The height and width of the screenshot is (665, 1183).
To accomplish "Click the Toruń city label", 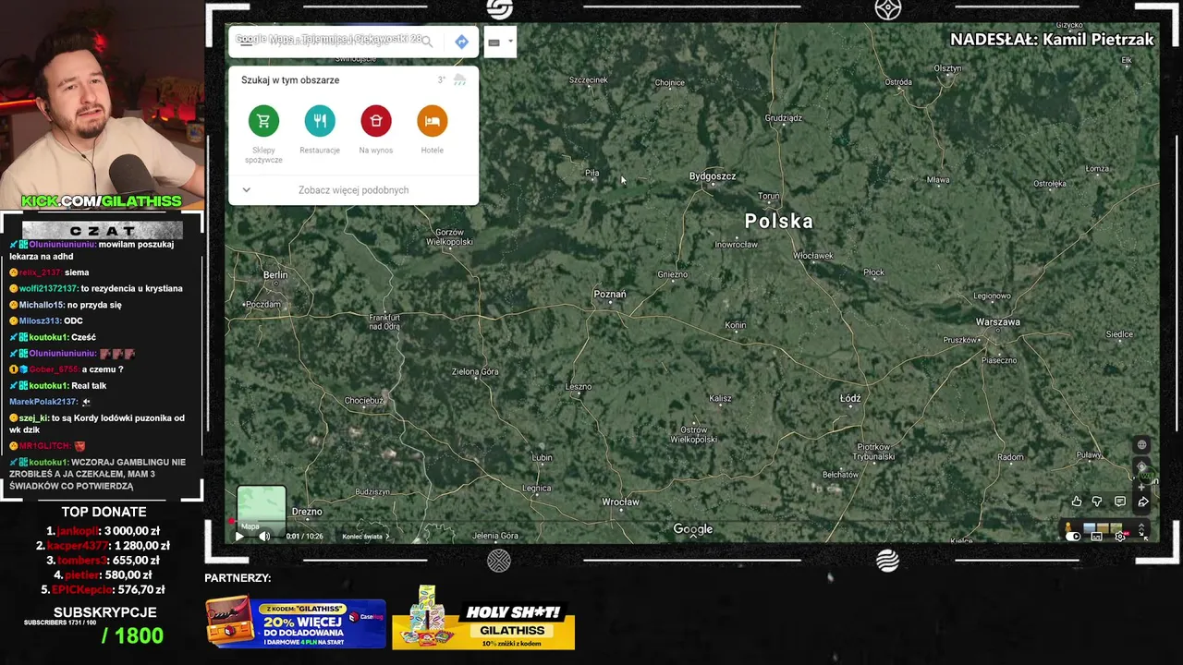I will (x=769, y=196).
